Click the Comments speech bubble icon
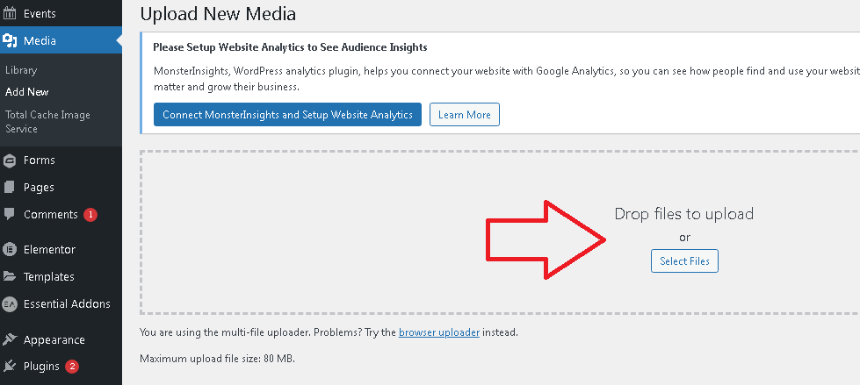The width and height of the screenshot is (860, 385). 10,214
